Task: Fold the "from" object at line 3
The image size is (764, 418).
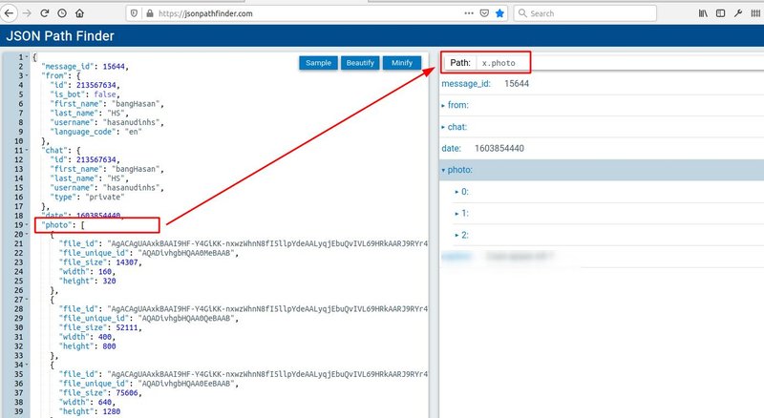Action: tap(28, 75)
